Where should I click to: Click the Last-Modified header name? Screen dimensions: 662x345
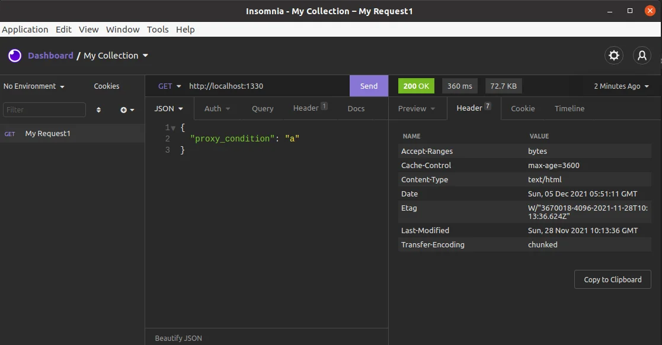425,231
